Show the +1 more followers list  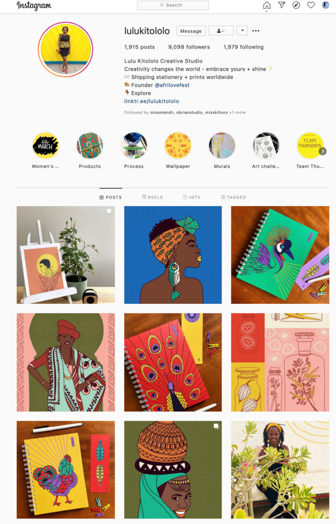[x=237, y=113]
